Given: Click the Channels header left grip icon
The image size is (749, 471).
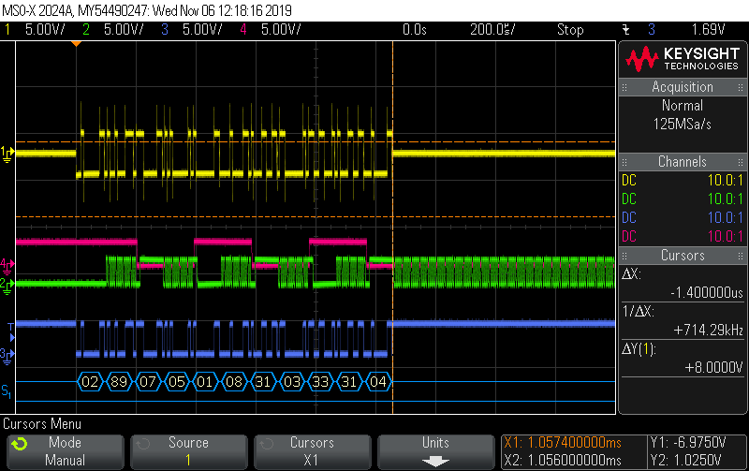Looking at the screenshot, I should pyautogui.click(x=624, y=162).
